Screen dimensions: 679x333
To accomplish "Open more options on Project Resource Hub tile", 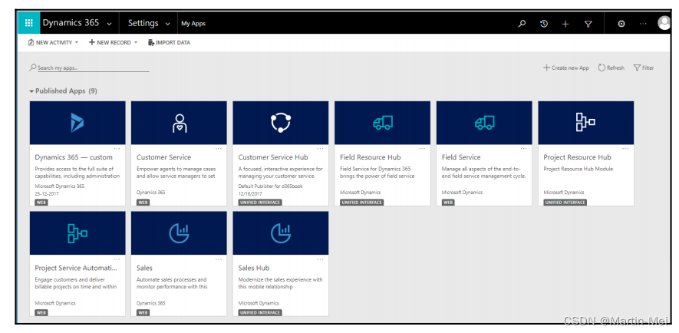I will [x=626, y=149].
